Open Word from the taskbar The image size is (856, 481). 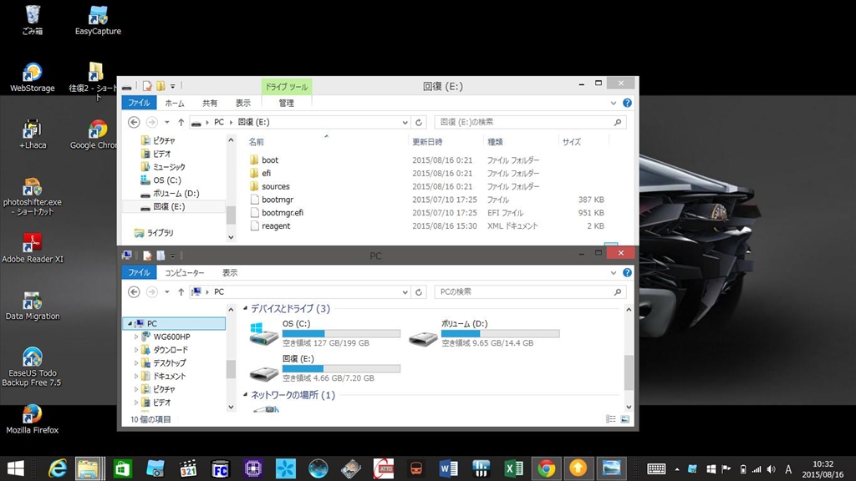pyautogui.click(x=448, y=468)
